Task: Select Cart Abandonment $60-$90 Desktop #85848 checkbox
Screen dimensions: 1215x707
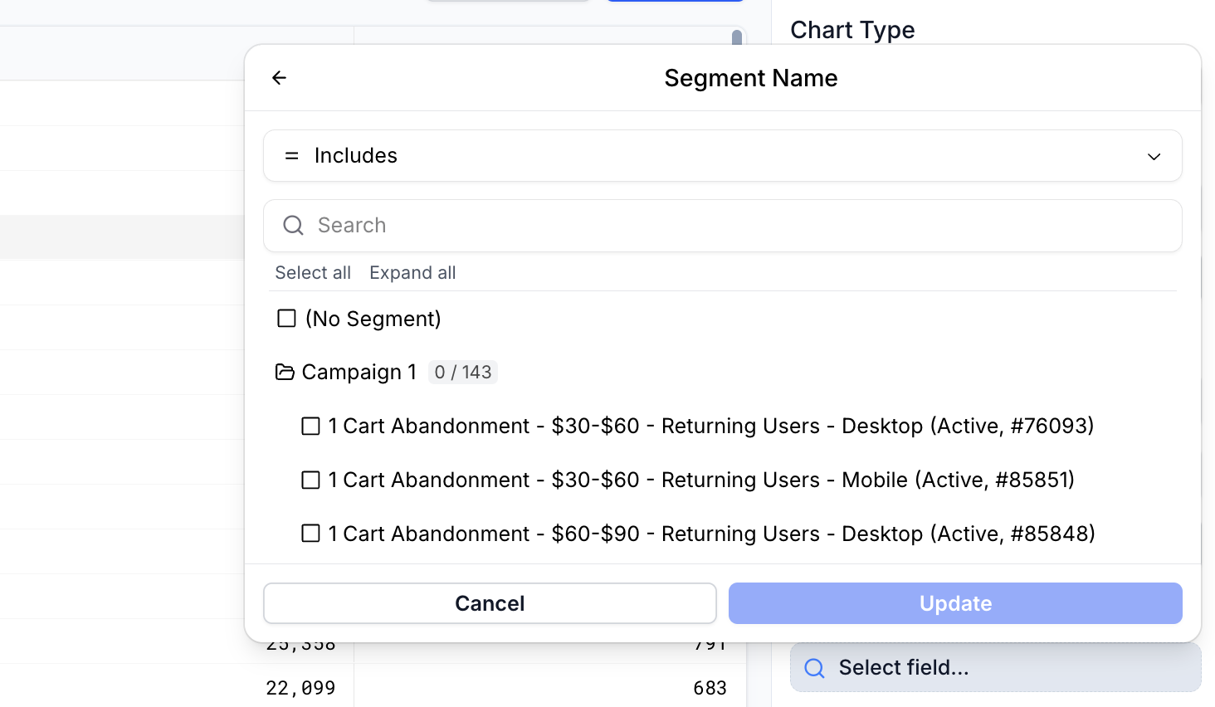Action: (310, 534)
